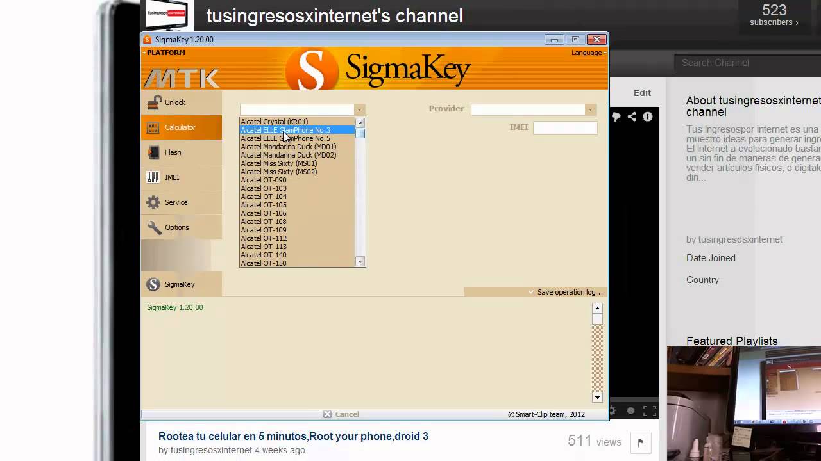Screen dimensions: 821x461
Task: Click the SigmaKey title bar app icon
Action: (x=148, y=39)
